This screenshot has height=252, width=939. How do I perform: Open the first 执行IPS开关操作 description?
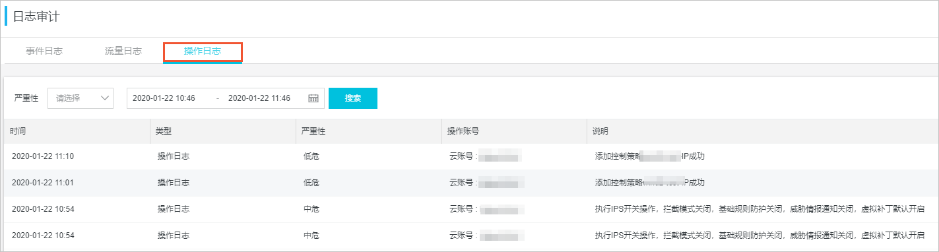pos(758,209)
